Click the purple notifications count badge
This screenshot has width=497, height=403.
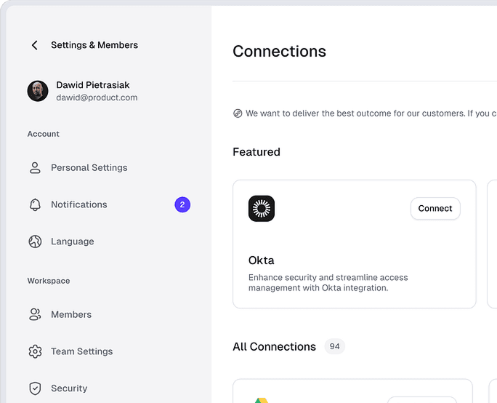pyautogui.click(x=182, y=205)
